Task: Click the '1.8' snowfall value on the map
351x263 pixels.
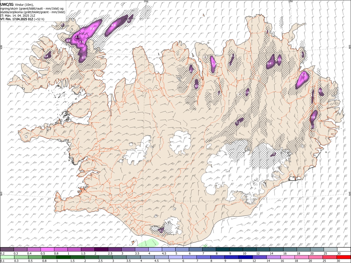Action: point(81,42)
